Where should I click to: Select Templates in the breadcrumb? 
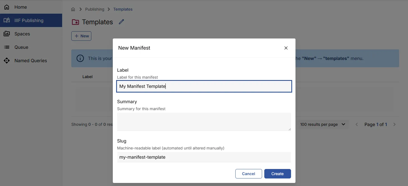pyautogui.click(x=123, y=9)
